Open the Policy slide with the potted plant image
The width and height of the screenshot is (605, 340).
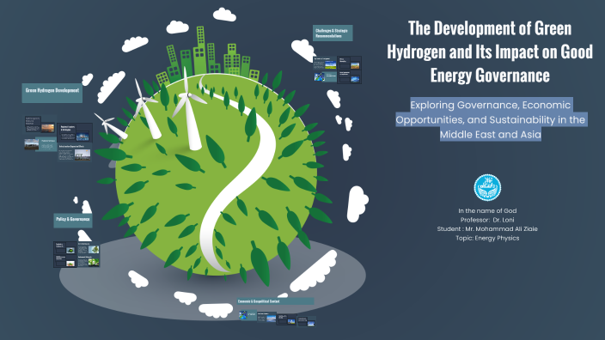point(64,261)
